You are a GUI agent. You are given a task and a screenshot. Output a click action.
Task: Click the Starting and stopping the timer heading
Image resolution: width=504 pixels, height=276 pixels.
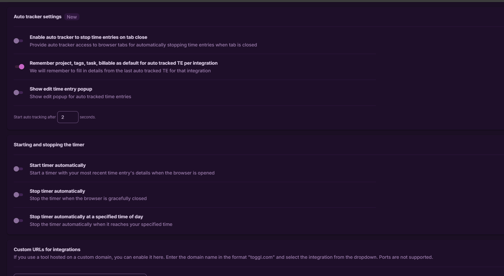click(x=49, y=145)
